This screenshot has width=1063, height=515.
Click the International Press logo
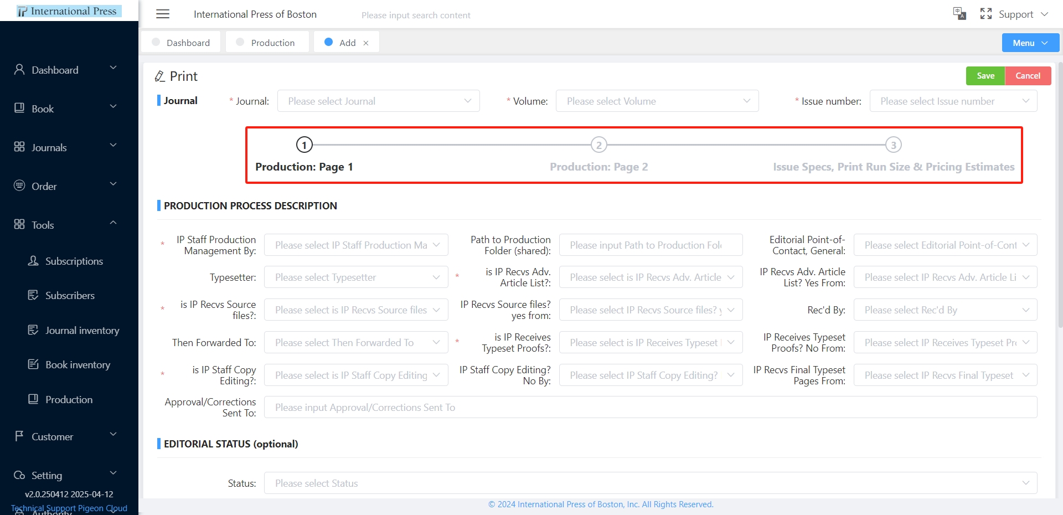click(69, 11)
